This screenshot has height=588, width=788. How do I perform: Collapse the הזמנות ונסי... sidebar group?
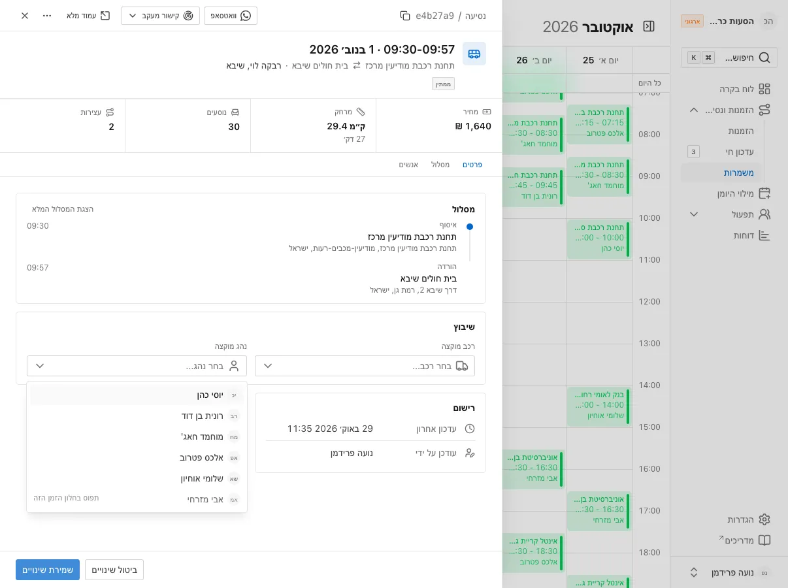click(694, 110)
